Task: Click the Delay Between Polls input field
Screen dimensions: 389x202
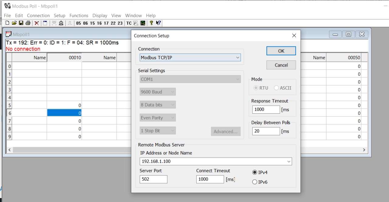Action: 266,131
